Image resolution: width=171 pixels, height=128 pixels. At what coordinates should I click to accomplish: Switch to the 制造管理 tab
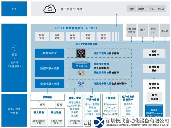(x=42, y=36)
